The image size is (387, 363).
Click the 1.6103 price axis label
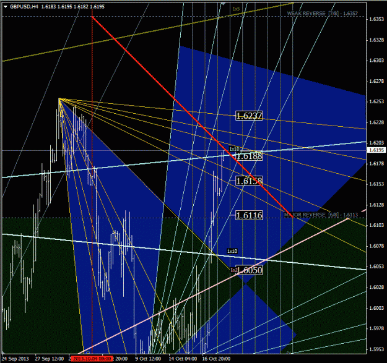(376, 225)
